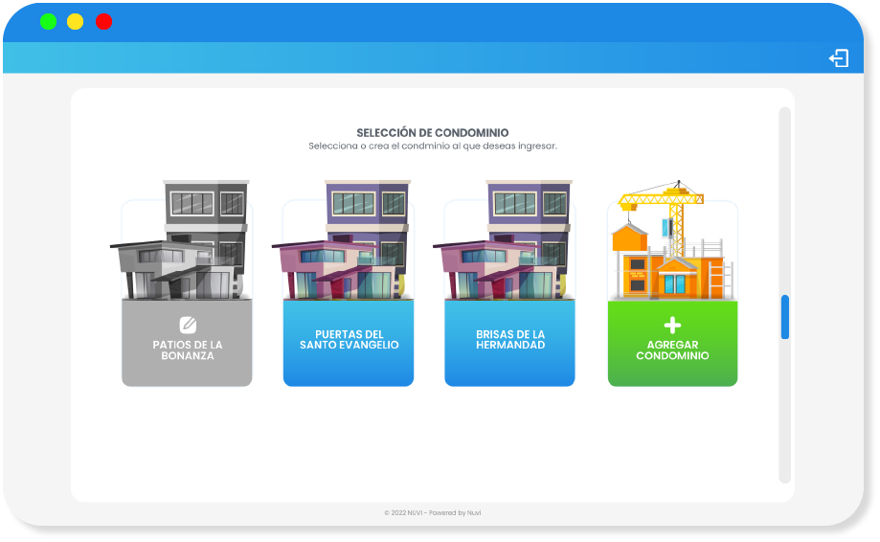Click the logout icon in the top bar
Screen dimensions: 880x542
click(838, 58)
